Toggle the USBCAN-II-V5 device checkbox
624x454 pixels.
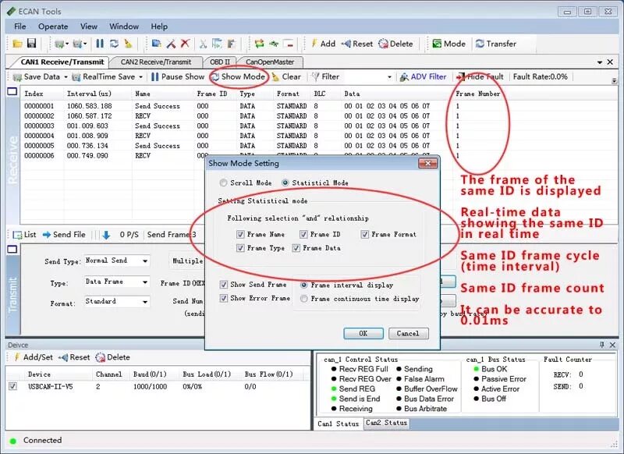pyautogui.click(x=12, y=386)
